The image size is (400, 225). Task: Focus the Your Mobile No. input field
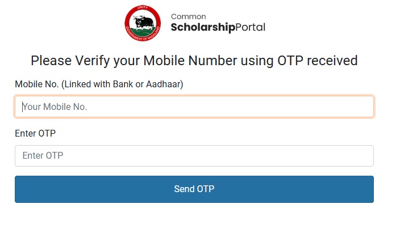pyautogui.click(x=194, y=107)
